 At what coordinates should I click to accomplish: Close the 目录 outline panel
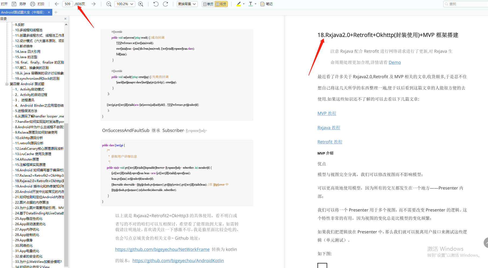click(x=65, y=19)
